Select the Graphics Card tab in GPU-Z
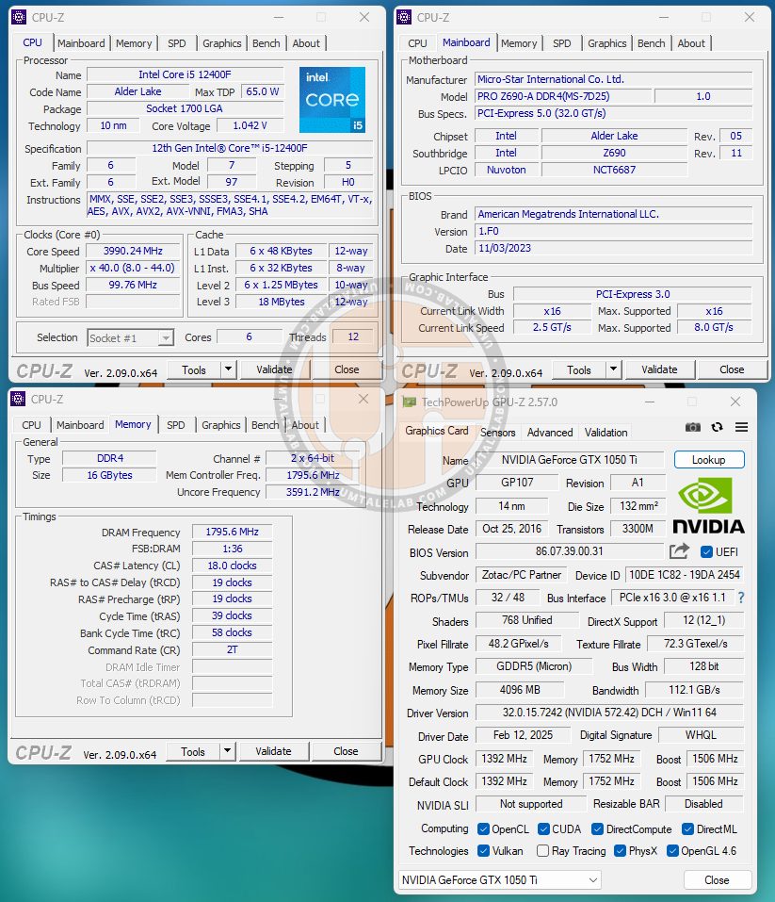The height and width of the screenshot is (902, 775). (436, 431)
